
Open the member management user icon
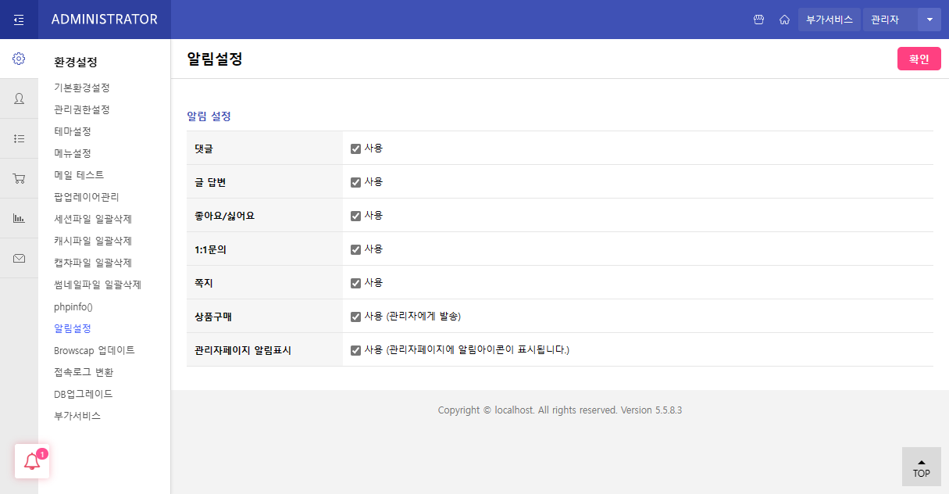19,98
